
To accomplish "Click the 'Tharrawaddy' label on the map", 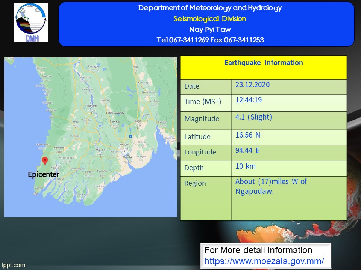I will coord(116,113).
